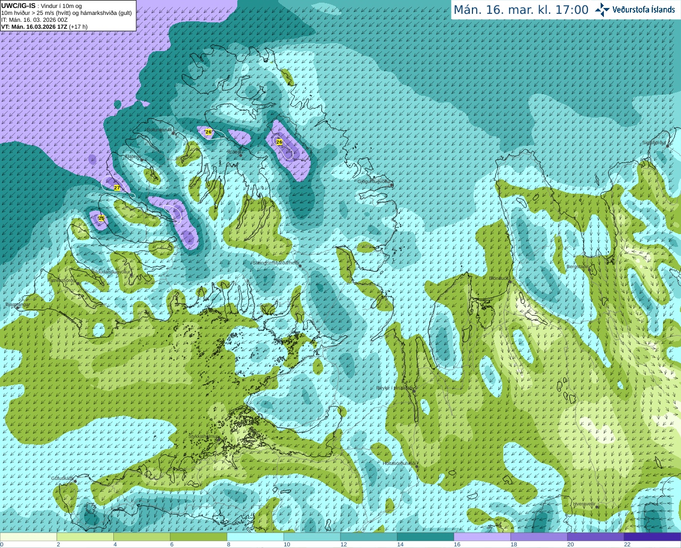The width and height of the screenshot is (681, 548).
Task: Select the 0–2 m/s pale legend swatch
Action: coord(29,537)
